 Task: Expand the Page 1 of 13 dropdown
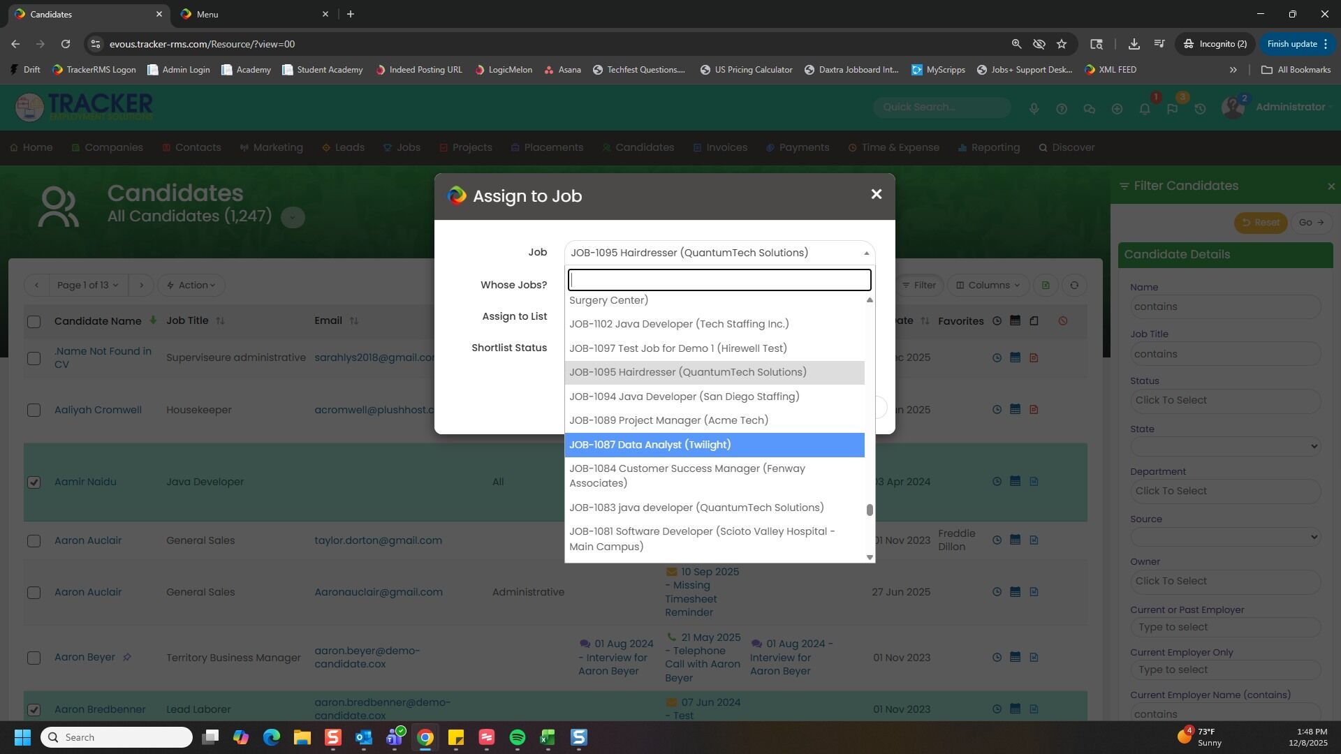pyautogui.click(x=87, y=285)
